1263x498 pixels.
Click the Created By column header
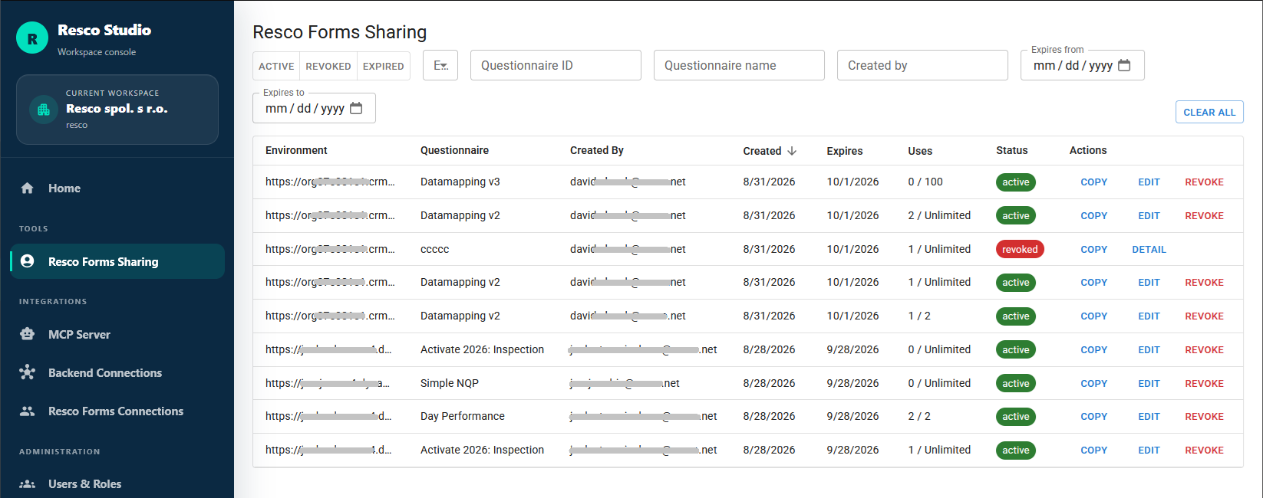pos(596,150)
